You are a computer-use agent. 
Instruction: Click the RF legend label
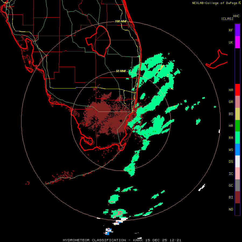click(x=231, y=30)
